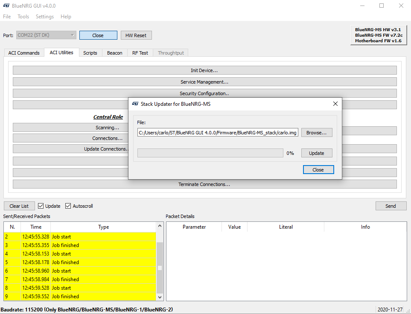Click the resize grip in the status bar corner
This screenshot has height=314, width=411.
tap(408, 311)
